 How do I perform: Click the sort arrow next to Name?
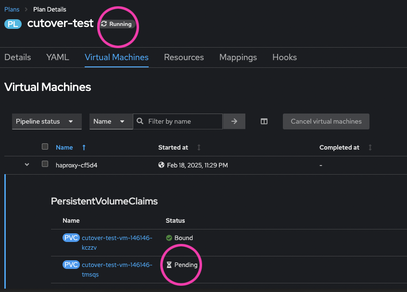tap(84, 148)
